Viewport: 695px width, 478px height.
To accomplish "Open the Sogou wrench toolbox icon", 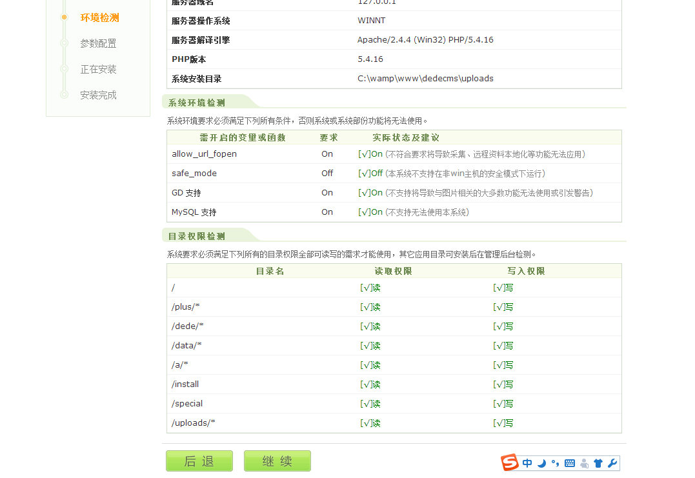I will point(612,463).
